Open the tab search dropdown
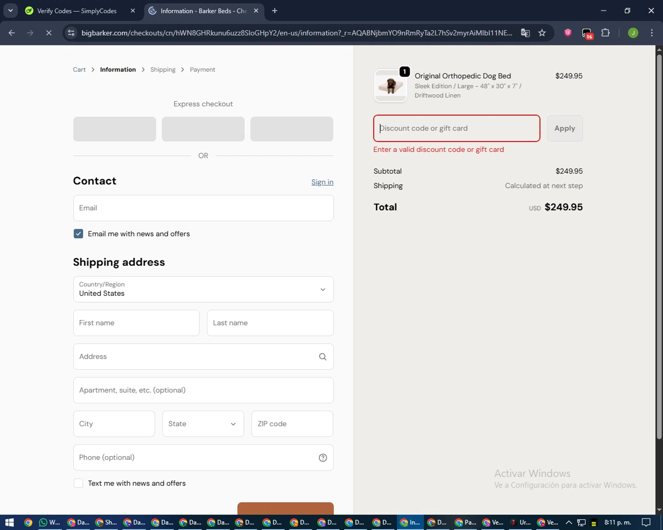Image resolution: width=663 pixels, height=530 pixels. point(10,11)
